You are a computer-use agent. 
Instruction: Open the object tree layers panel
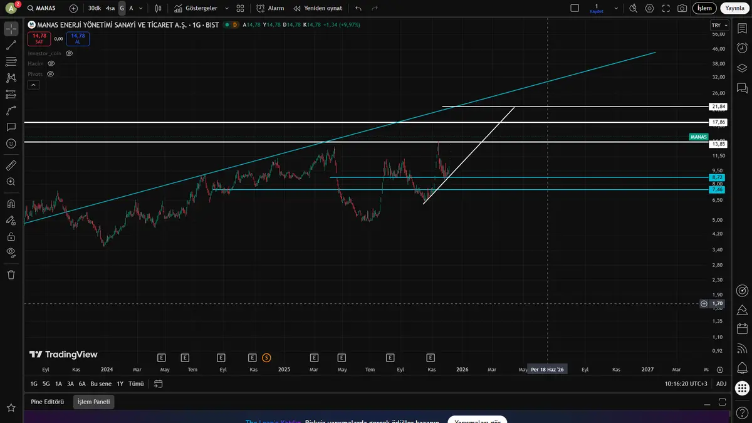(x=742, y=68)
